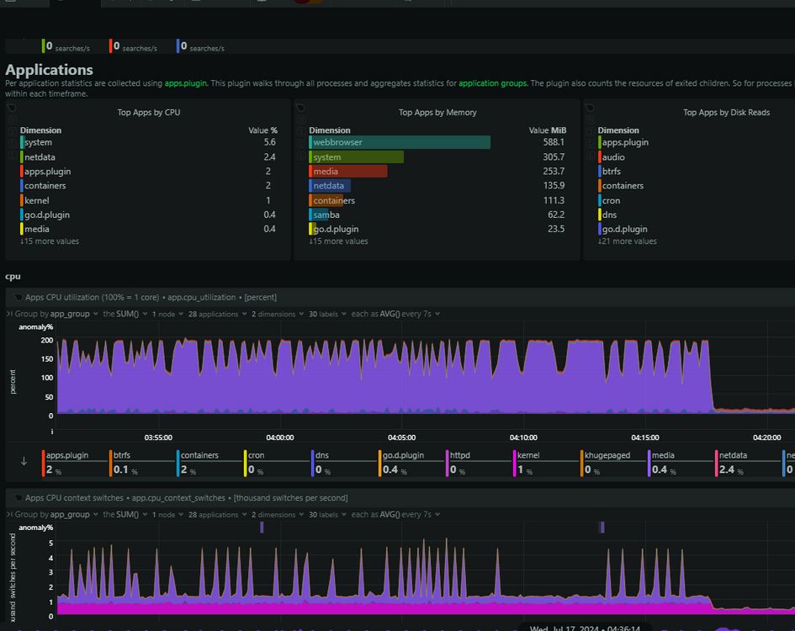Open the 30 labels dropdown on context switches chart
The height and width of the screenshot is (631, 795).
327,514
